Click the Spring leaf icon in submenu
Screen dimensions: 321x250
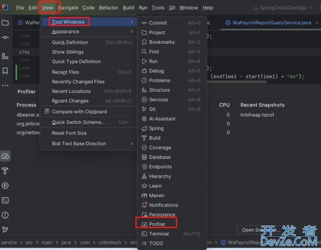coord(144,128)
